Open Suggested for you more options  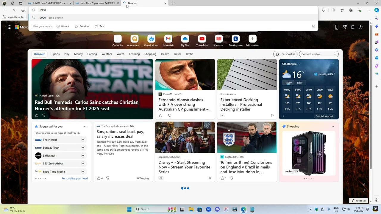pos(85,126)
